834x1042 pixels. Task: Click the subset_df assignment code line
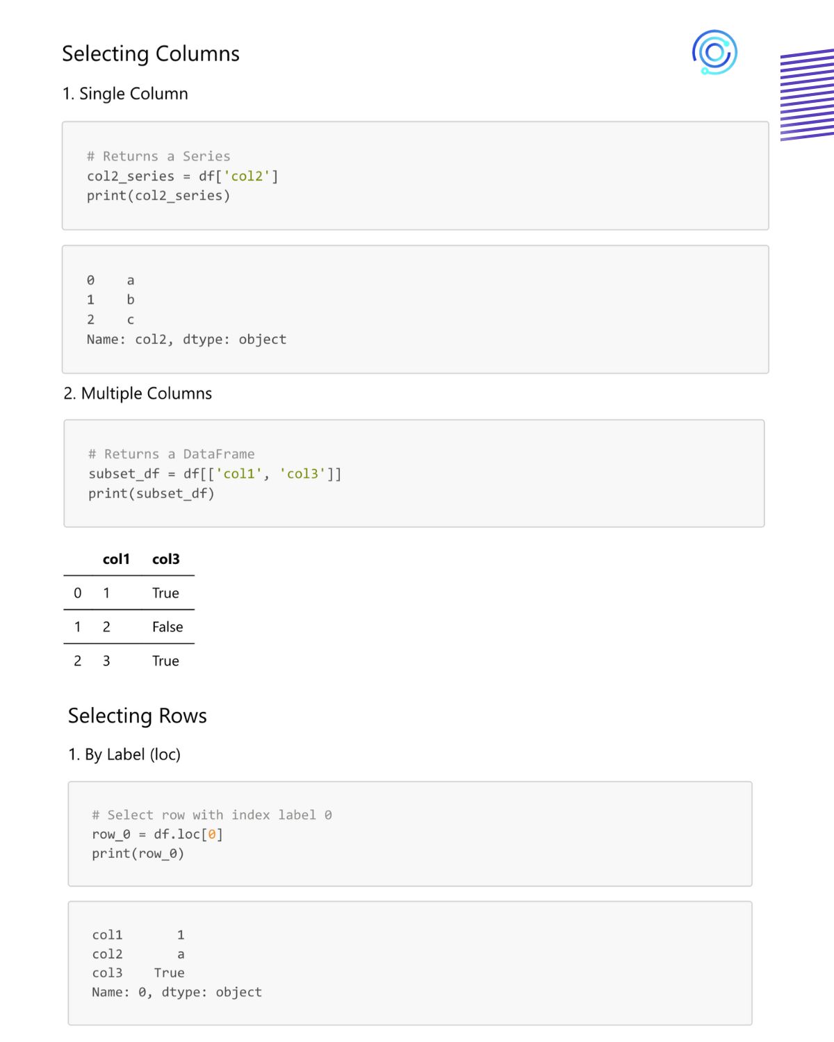click(x=215, y=474)
